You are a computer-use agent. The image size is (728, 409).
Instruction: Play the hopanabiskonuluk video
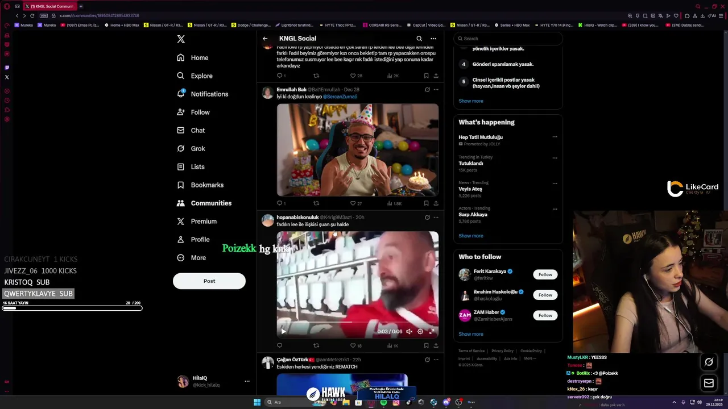[283, 331]
